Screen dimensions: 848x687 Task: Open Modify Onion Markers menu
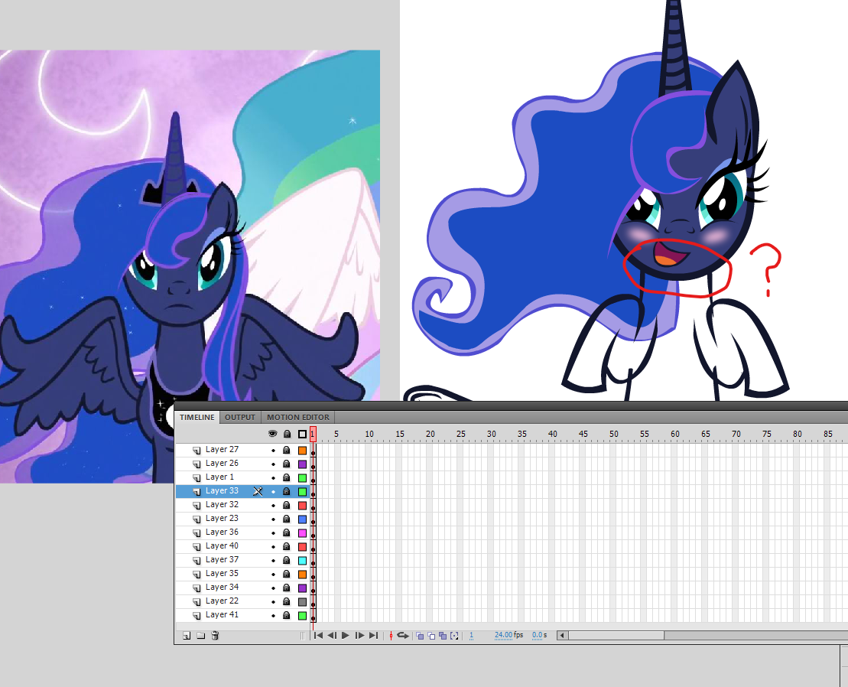(454, 637)
